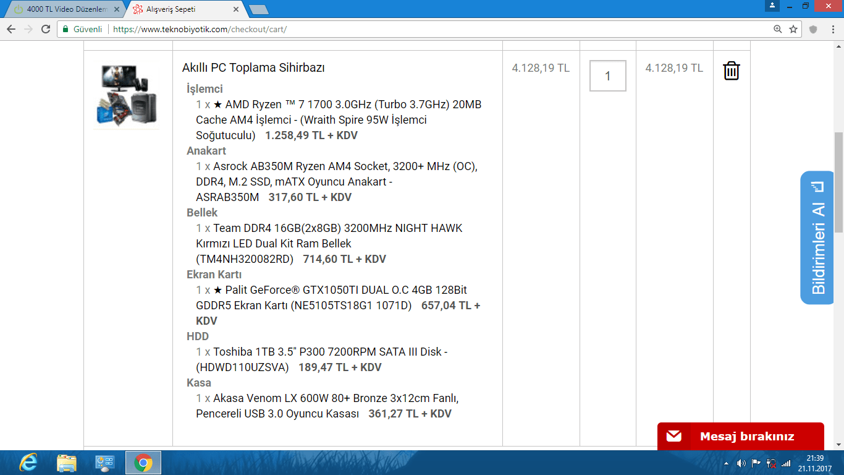Click the Kasa heading
The height and width of the screenshot is (475, 844).
click(x=199, y=383)
